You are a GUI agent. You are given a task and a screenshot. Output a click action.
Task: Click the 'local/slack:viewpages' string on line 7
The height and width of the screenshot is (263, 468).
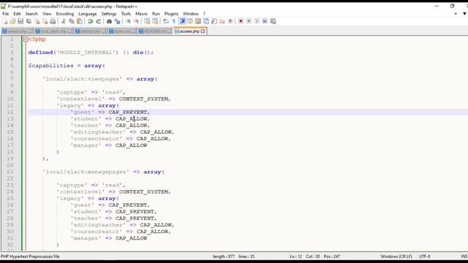[83, 79]
